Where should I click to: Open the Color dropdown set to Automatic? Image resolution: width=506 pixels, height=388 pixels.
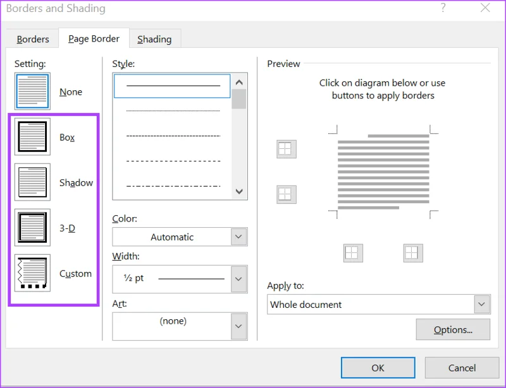click(x=180, y=237)
